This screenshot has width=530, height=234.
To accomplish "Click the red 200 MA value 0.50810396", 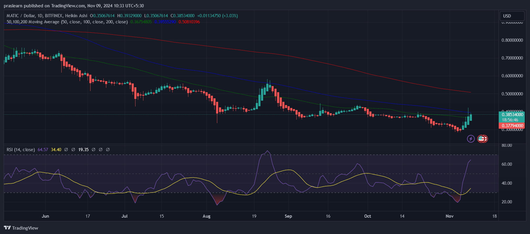I will pyautogui.click(x=189, y=22).
